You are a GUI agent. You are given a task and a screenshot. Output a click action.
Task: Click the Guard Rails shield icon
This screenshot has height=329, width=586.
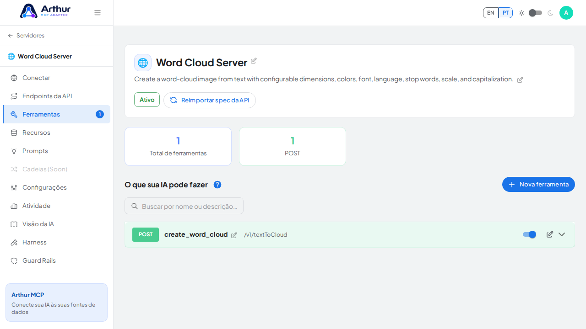click(14, 260)
